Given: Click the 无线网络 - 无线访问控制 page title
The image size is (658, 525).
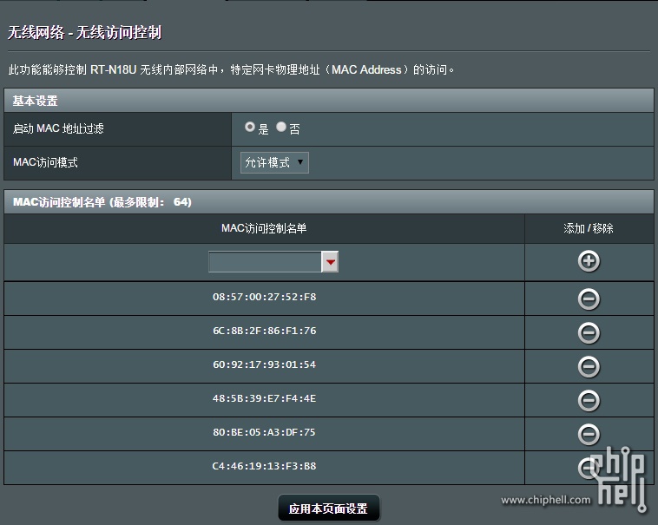Looking at the screenshot, I should pyautogui.click(x=85, y=32).
